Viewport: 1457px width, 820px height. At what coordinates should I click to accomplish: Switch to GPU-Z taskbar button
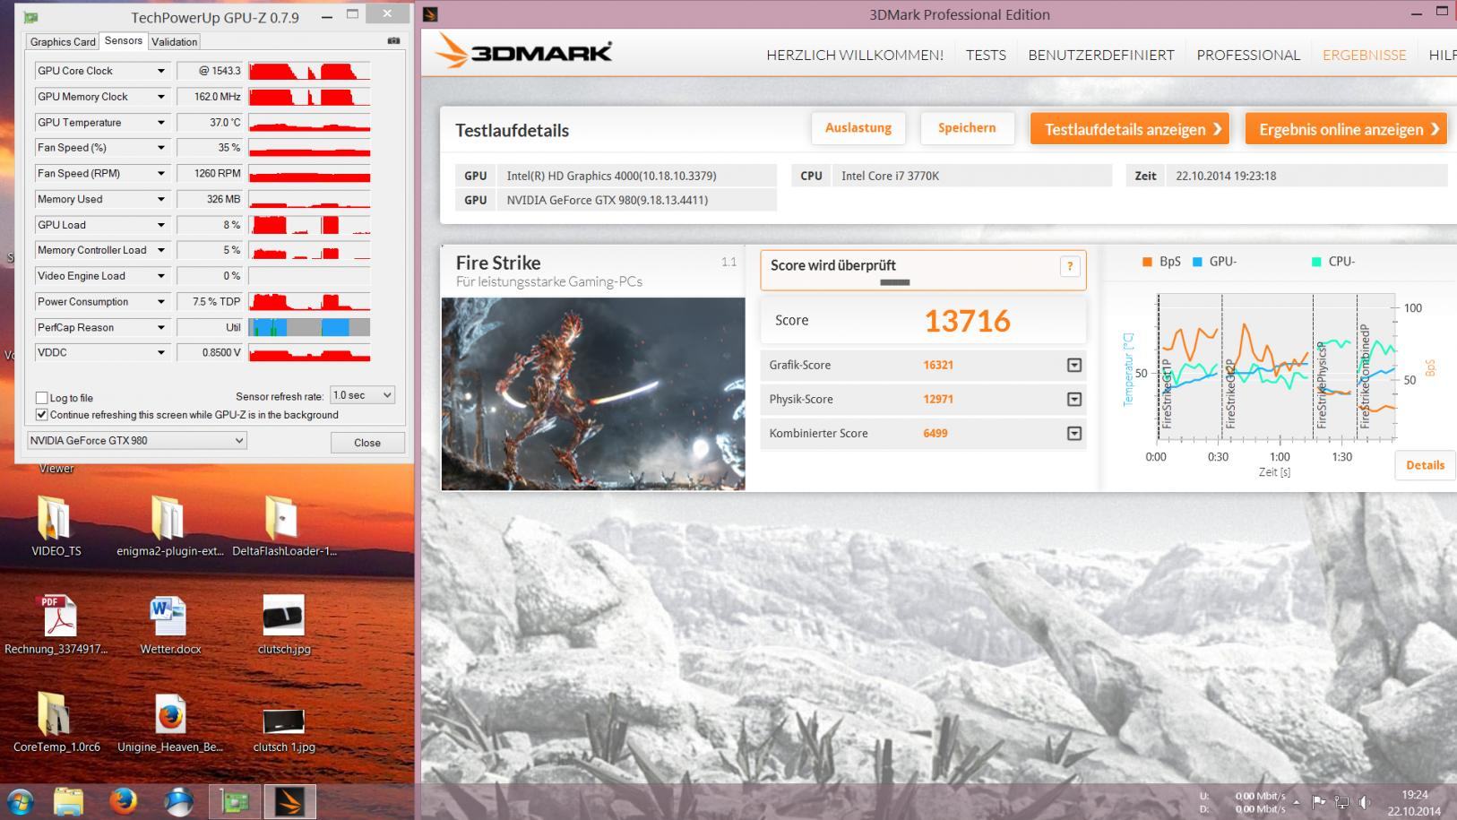tap(235, 801)
